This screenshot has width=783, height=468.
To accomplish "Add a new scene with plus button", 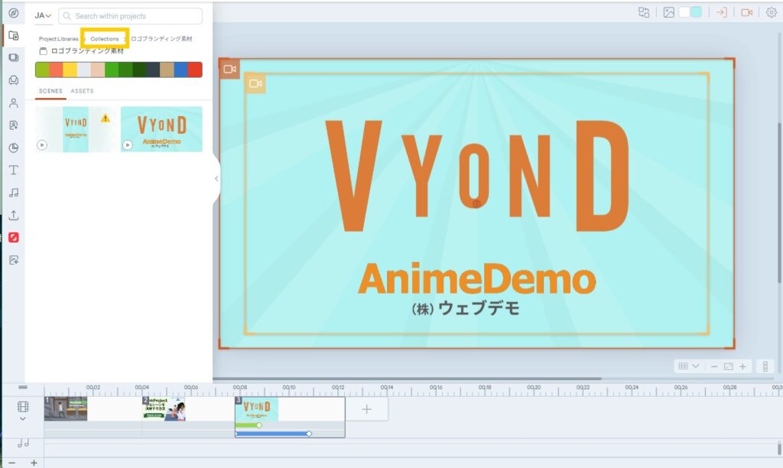I will [366, 409].
